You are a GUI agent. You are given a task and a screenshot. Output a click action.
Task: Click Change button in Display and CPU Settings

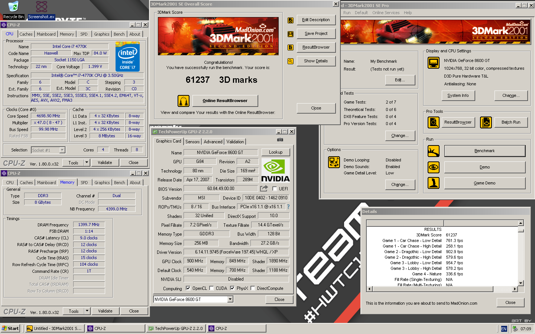tap(511, 95)
